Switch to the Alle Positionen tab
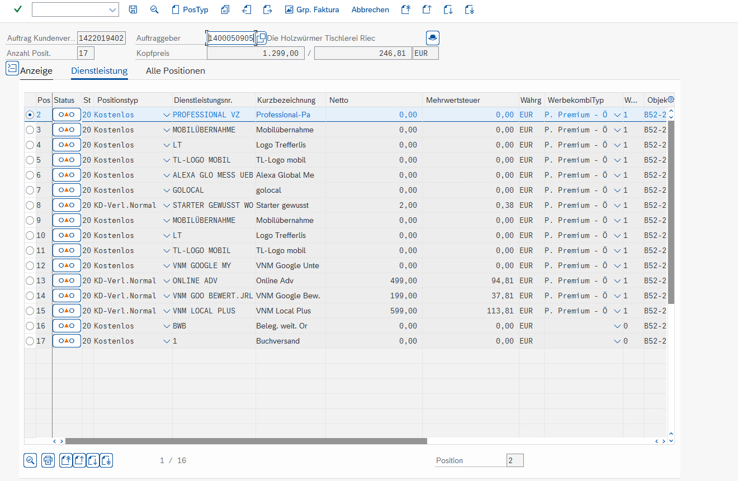 [x=176, y=71]
